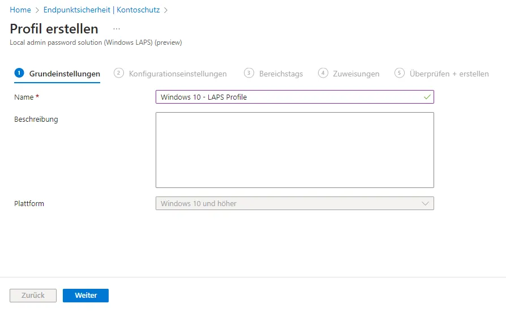This screenshot has width=506, height=312.
Task: Click the Zurück button
Action: [x=33, y=296]
